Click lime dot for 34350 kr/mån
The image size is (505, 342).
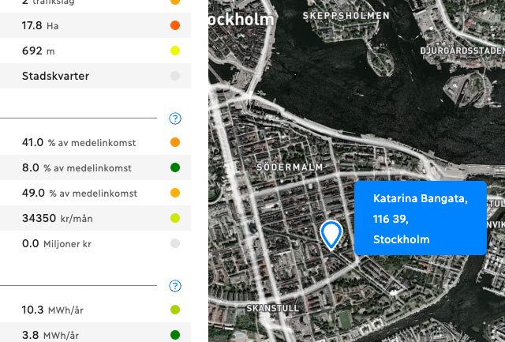click(x=175, y=218)
